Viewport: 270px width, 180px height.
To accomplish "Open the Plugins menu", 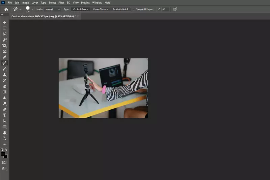I will 85,3.
